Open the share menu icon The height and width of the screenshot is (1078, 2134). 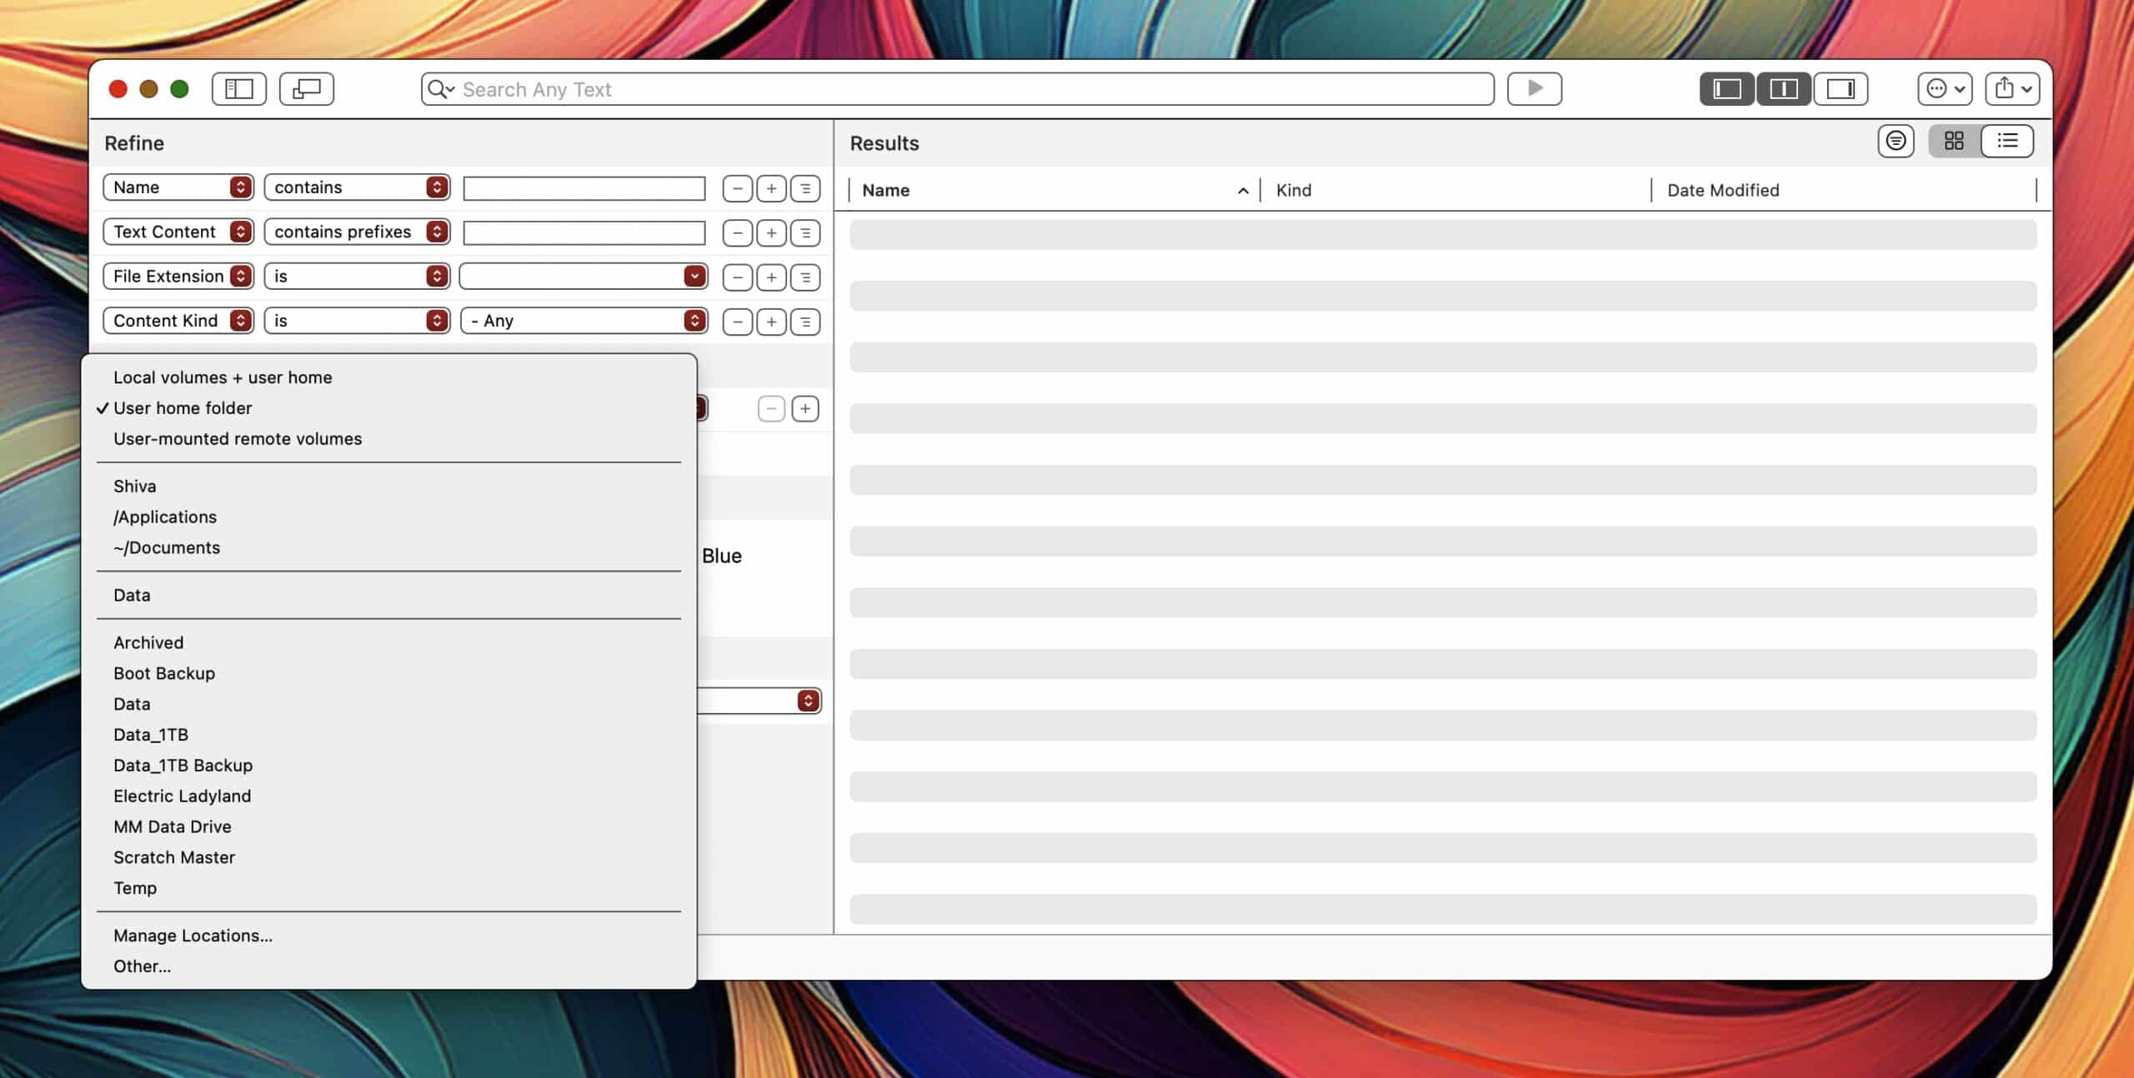coord(2011,89)
